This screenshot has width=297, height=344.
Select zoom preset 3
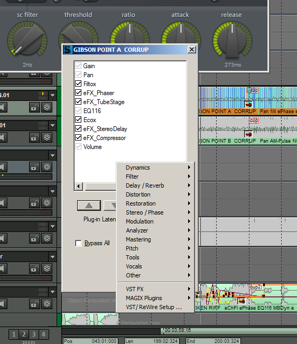pos(34,334)
